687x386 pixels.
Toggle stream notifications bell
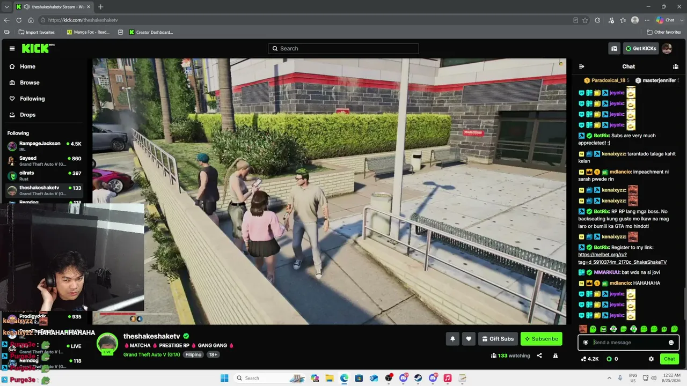(x=452, y=339)
